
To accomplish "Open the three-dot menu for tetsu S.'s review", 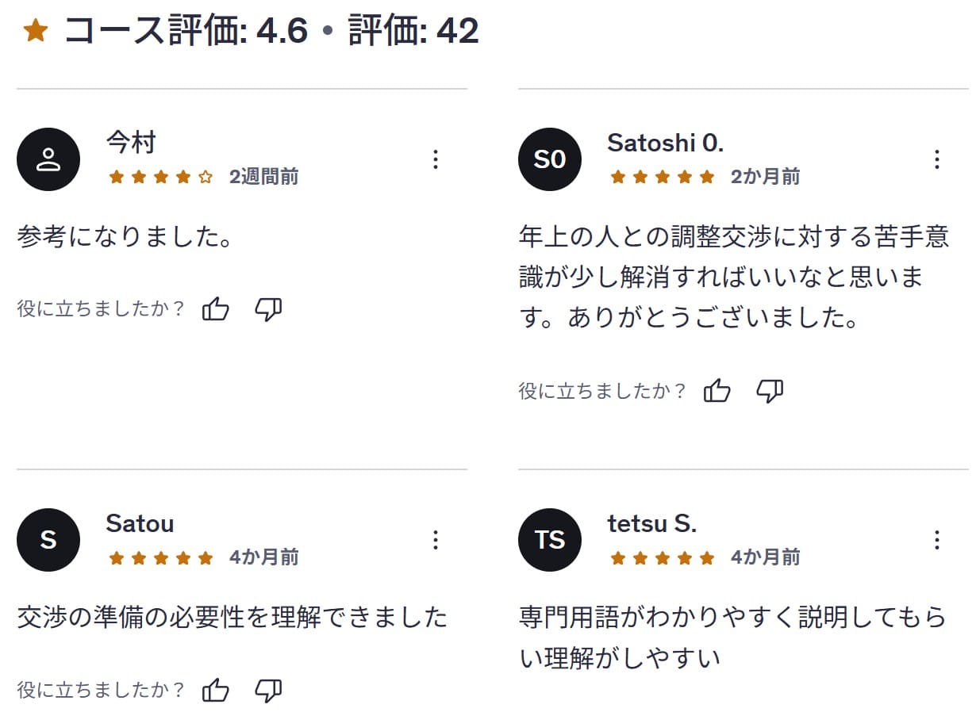I will [x=938, y=540].
